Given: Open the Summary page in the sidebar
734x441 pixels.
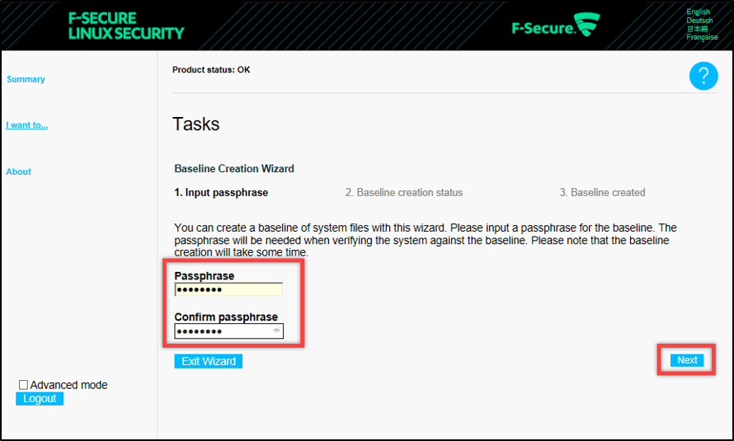Looking at the screenshot, I should pyautogui.click(x=26, y=79).
